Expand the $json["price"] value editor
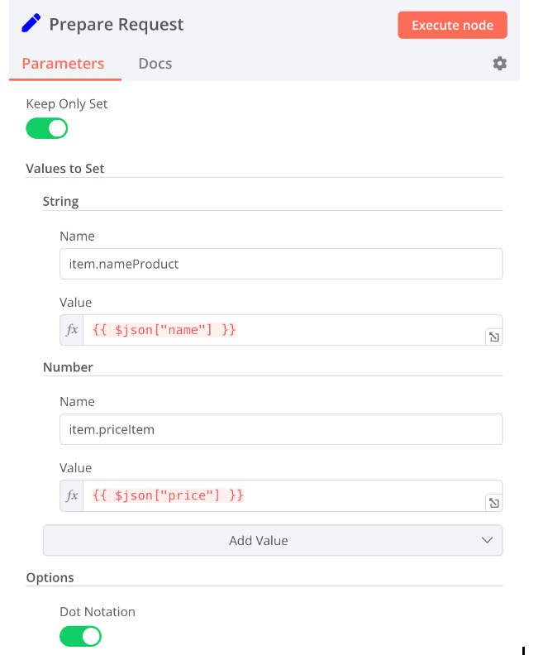The height and width of the screenshot is (655, 543). [x=493, y=502]
